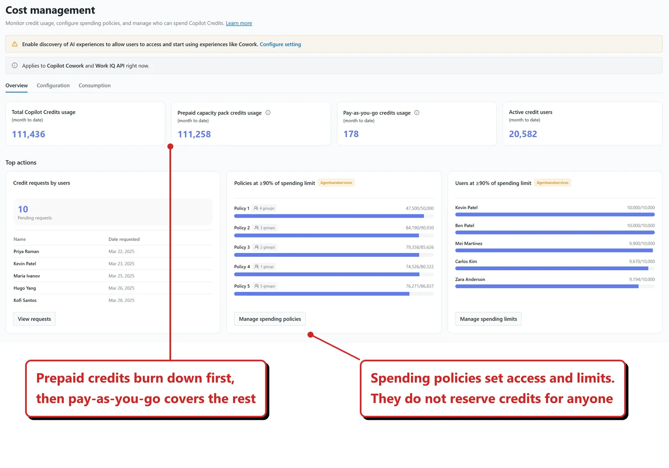Click the Date requested column header
This screenshot has width=669, height=468.
124,239
